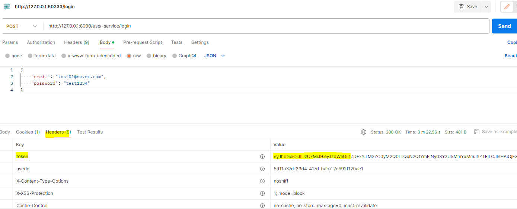Image resolution: width=517 pixels, height=209 pixels.
Task: Open the Pre-request Script tab
Action: tap(143, 42)
